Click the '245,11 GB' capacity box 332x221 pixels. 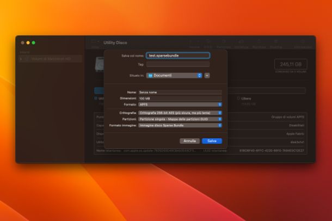coord(291,64)
